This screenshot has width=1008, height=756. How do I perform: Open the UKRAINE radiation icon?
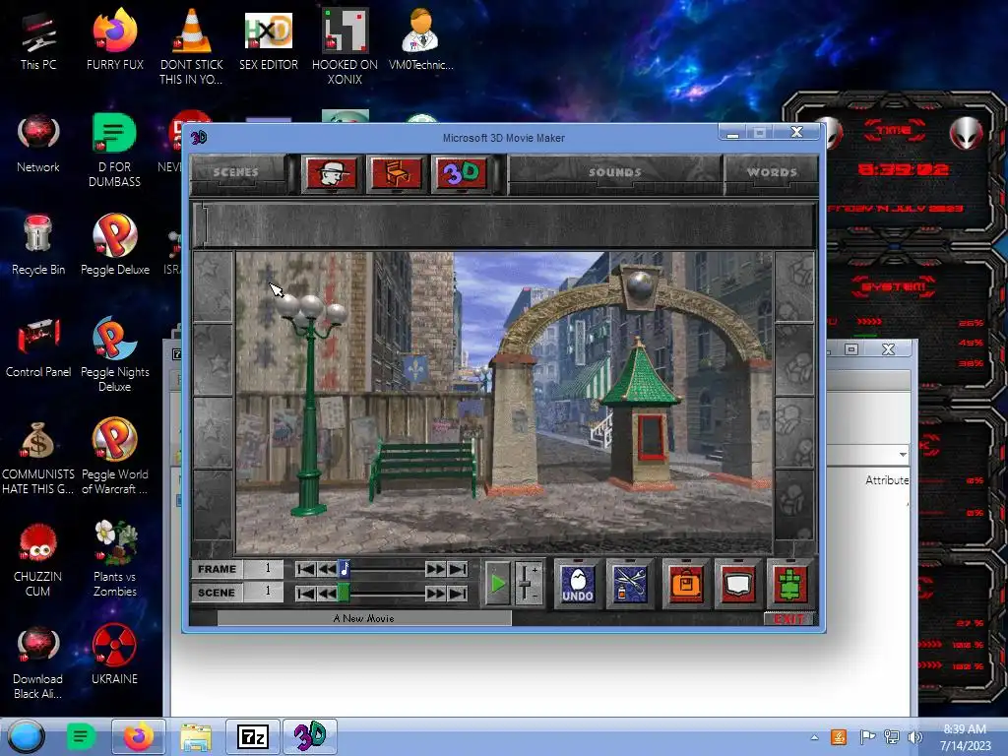pos(114,655)
